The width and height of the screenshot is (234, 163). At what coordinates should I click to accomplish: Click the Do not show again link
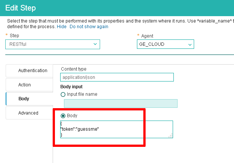pyautogui.click(x=89, y=27)
